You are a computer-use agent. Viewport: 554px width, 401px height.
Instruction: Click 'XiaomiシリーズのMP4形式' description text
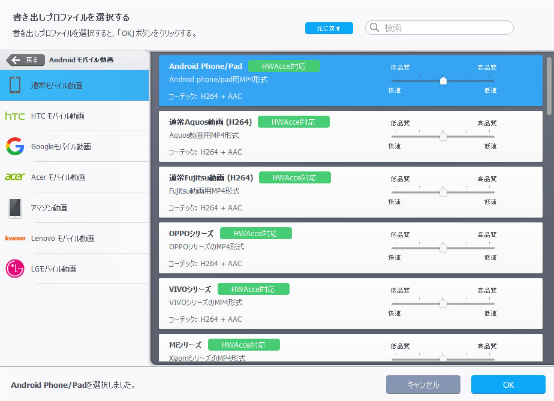(207, 358)
